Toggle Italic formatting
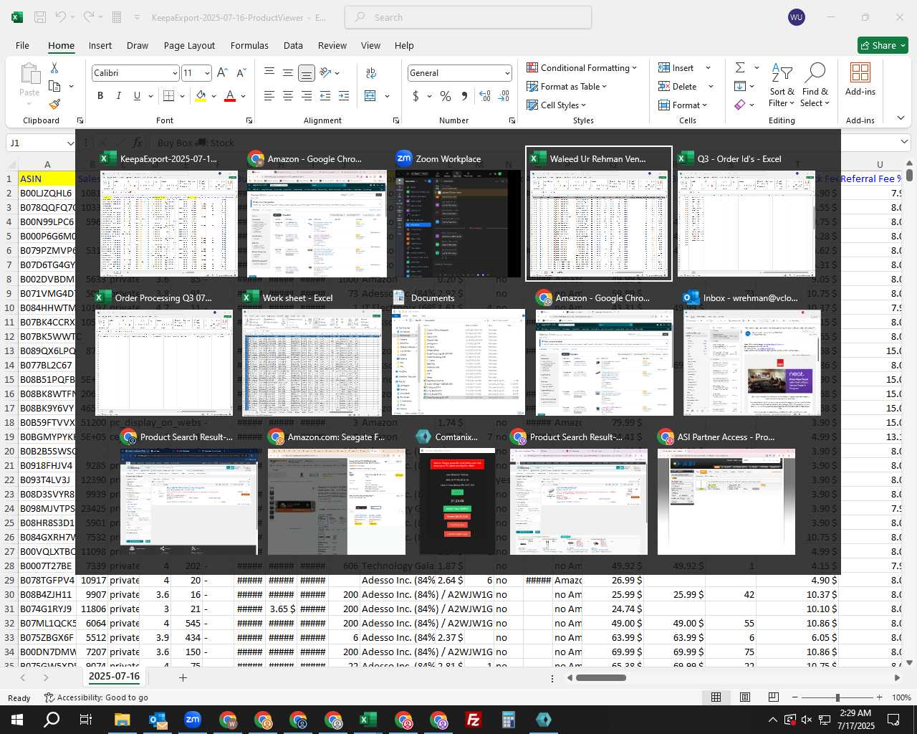 118,95
